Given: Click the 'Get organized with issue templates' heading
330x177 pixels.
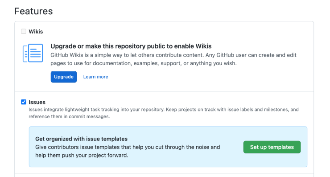Looking at the screenshot, I should click(x=81, y=139).
